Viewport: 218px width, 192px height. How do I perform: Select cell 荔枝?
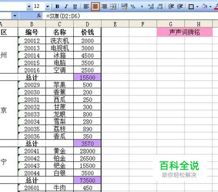tap(60, 129)
